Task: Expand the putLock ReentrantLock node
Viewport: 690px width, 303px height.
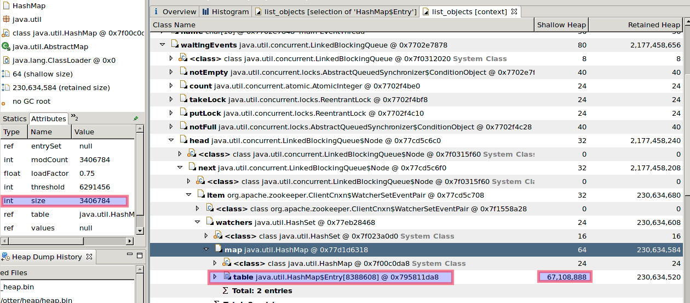Action: [171, 113]
